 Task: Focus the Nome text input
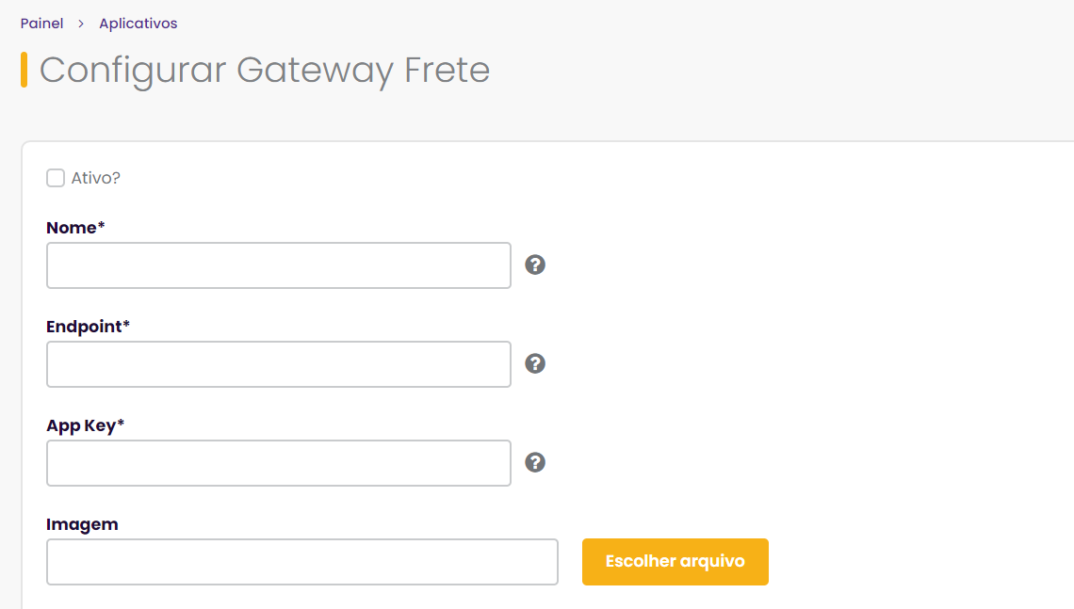[x=279, y=265]
